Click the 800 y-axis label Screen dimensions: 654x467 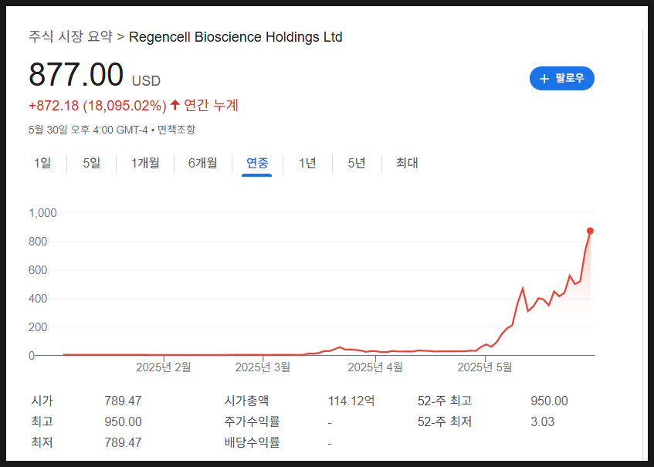(x=38, y=242)
